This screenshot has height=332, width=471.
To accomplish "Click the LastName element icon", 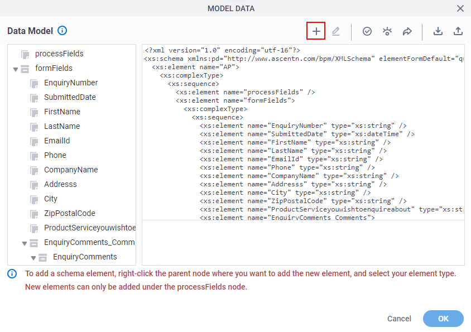I will point(34,127).
